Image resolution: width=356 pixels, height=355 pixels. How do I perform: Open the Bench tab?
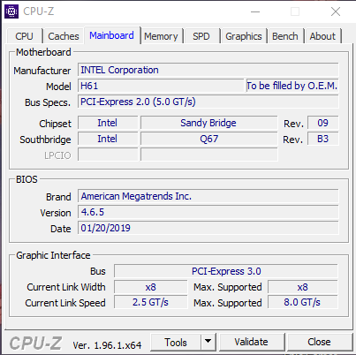pyautogui.click(x=285, y=36)
